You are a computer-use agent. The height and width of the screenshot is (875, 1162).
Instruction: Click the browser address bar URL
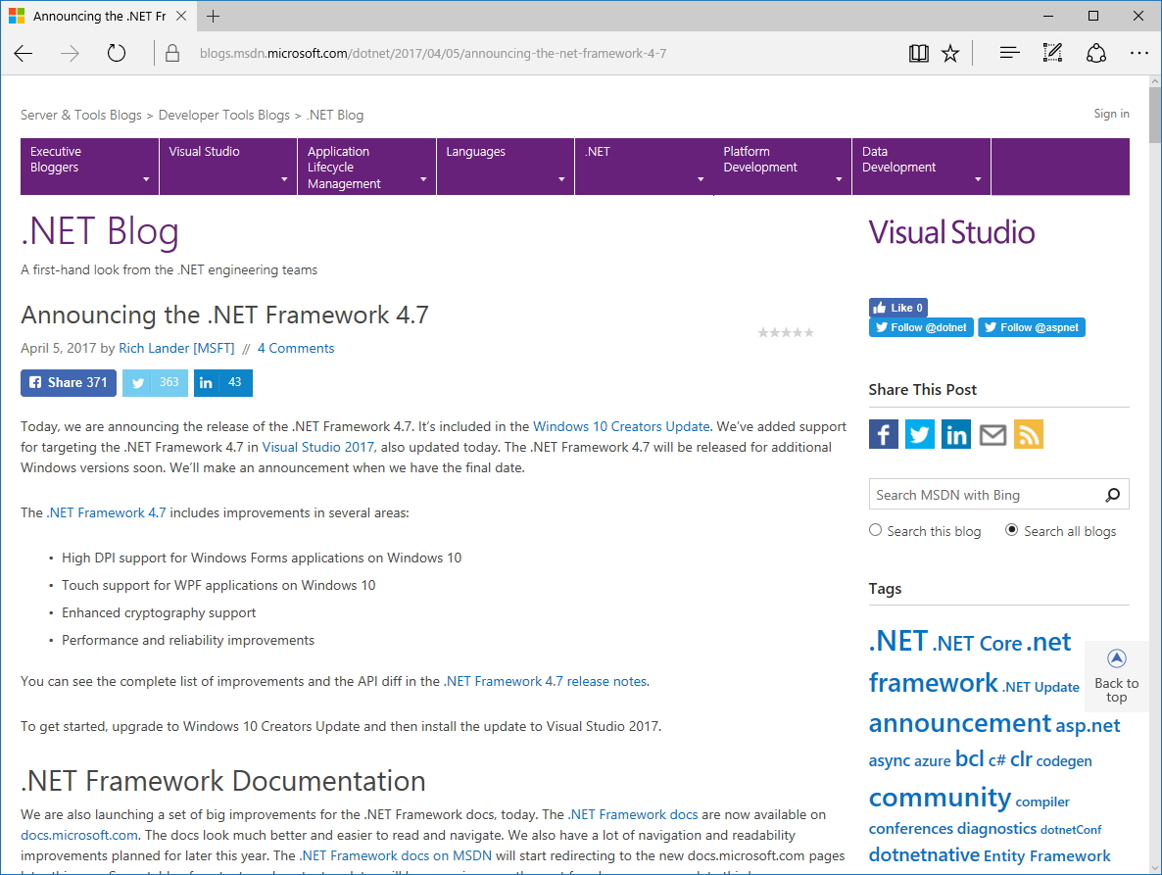pos(433,53)
